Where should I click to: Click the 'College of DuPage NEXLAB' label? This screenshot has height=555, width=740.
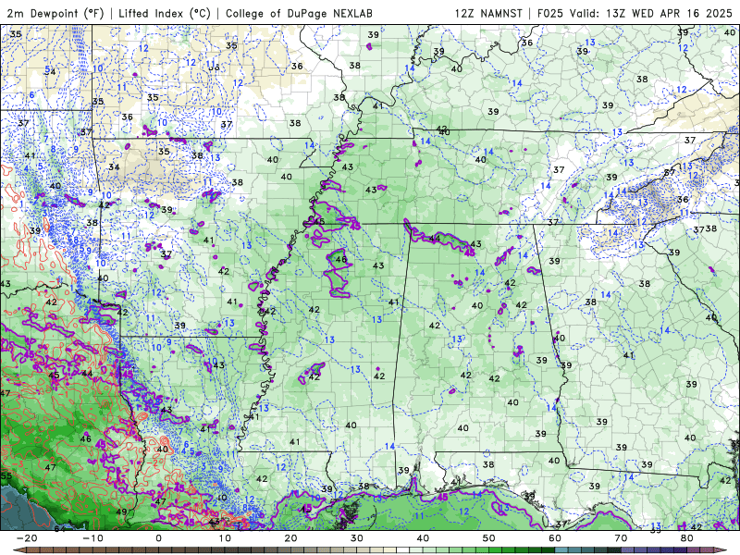[299, 13]
